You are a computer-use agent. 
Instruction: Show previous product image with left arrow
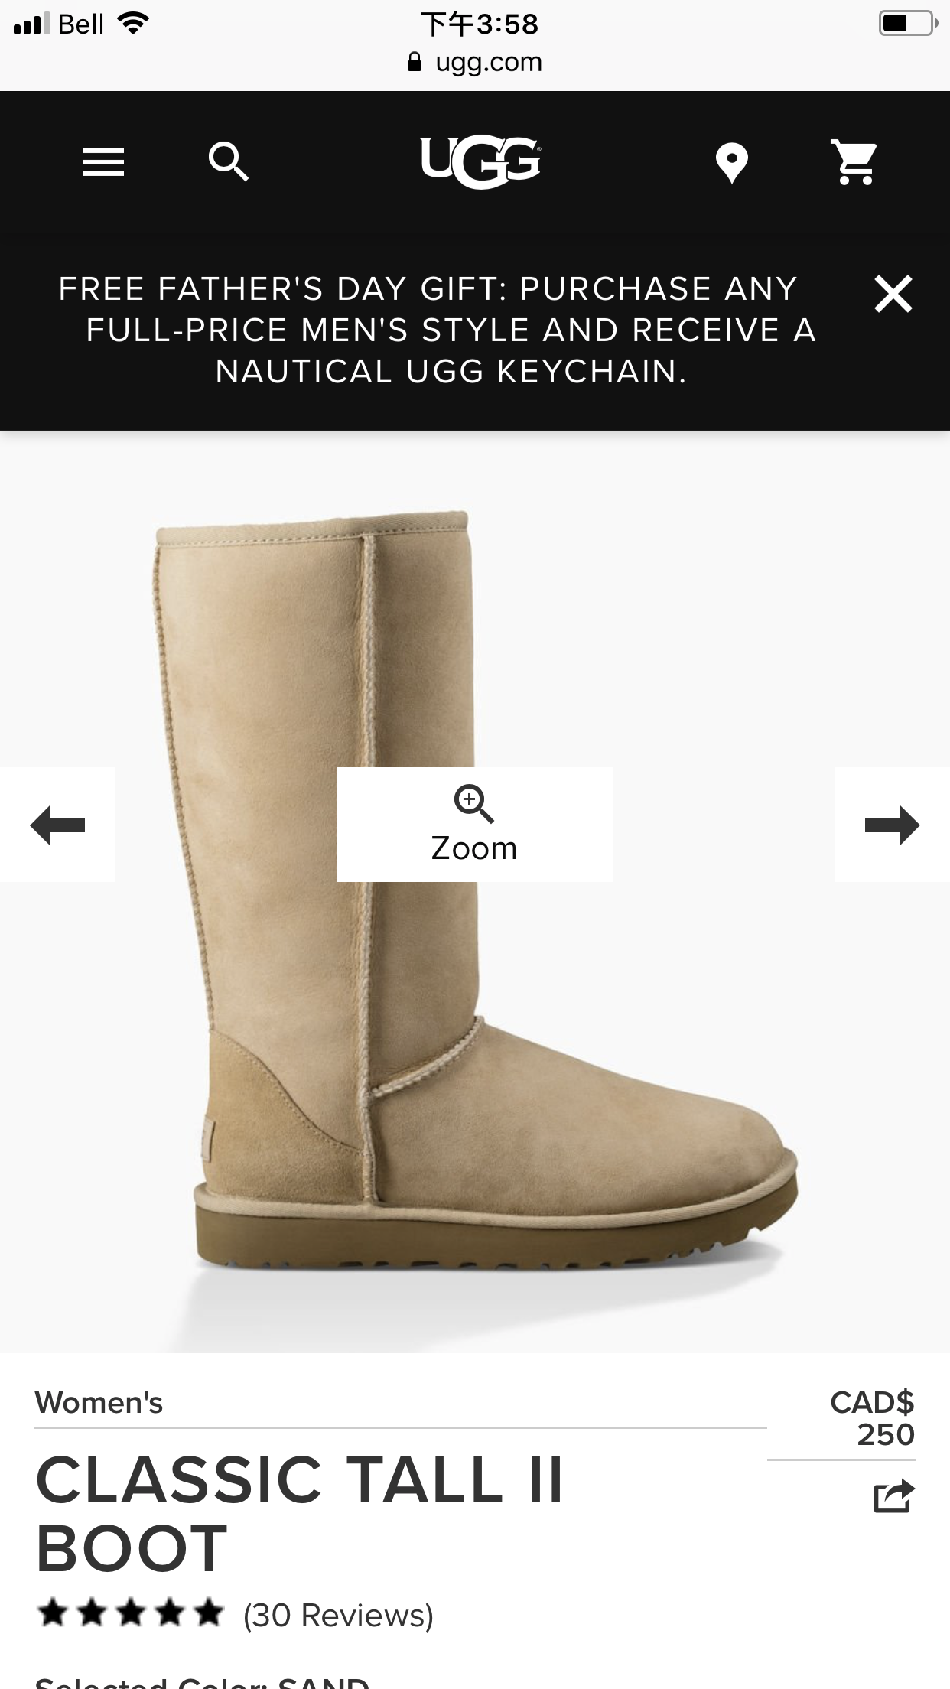pos(57,825)
